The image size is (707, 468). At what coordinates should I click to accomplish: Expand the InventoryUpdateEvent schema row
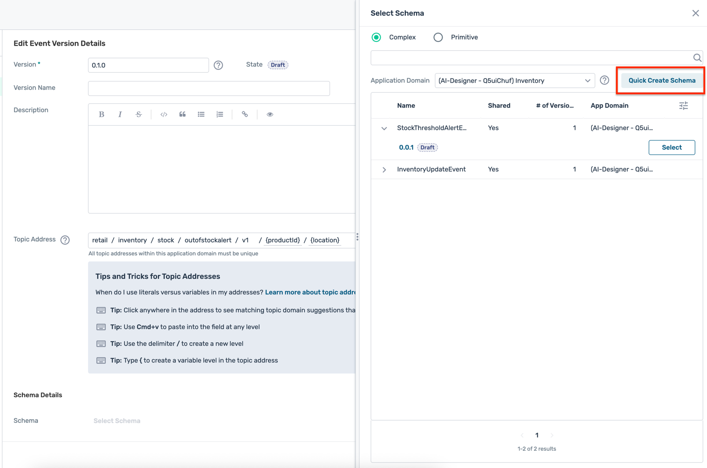tap(384, 169)
